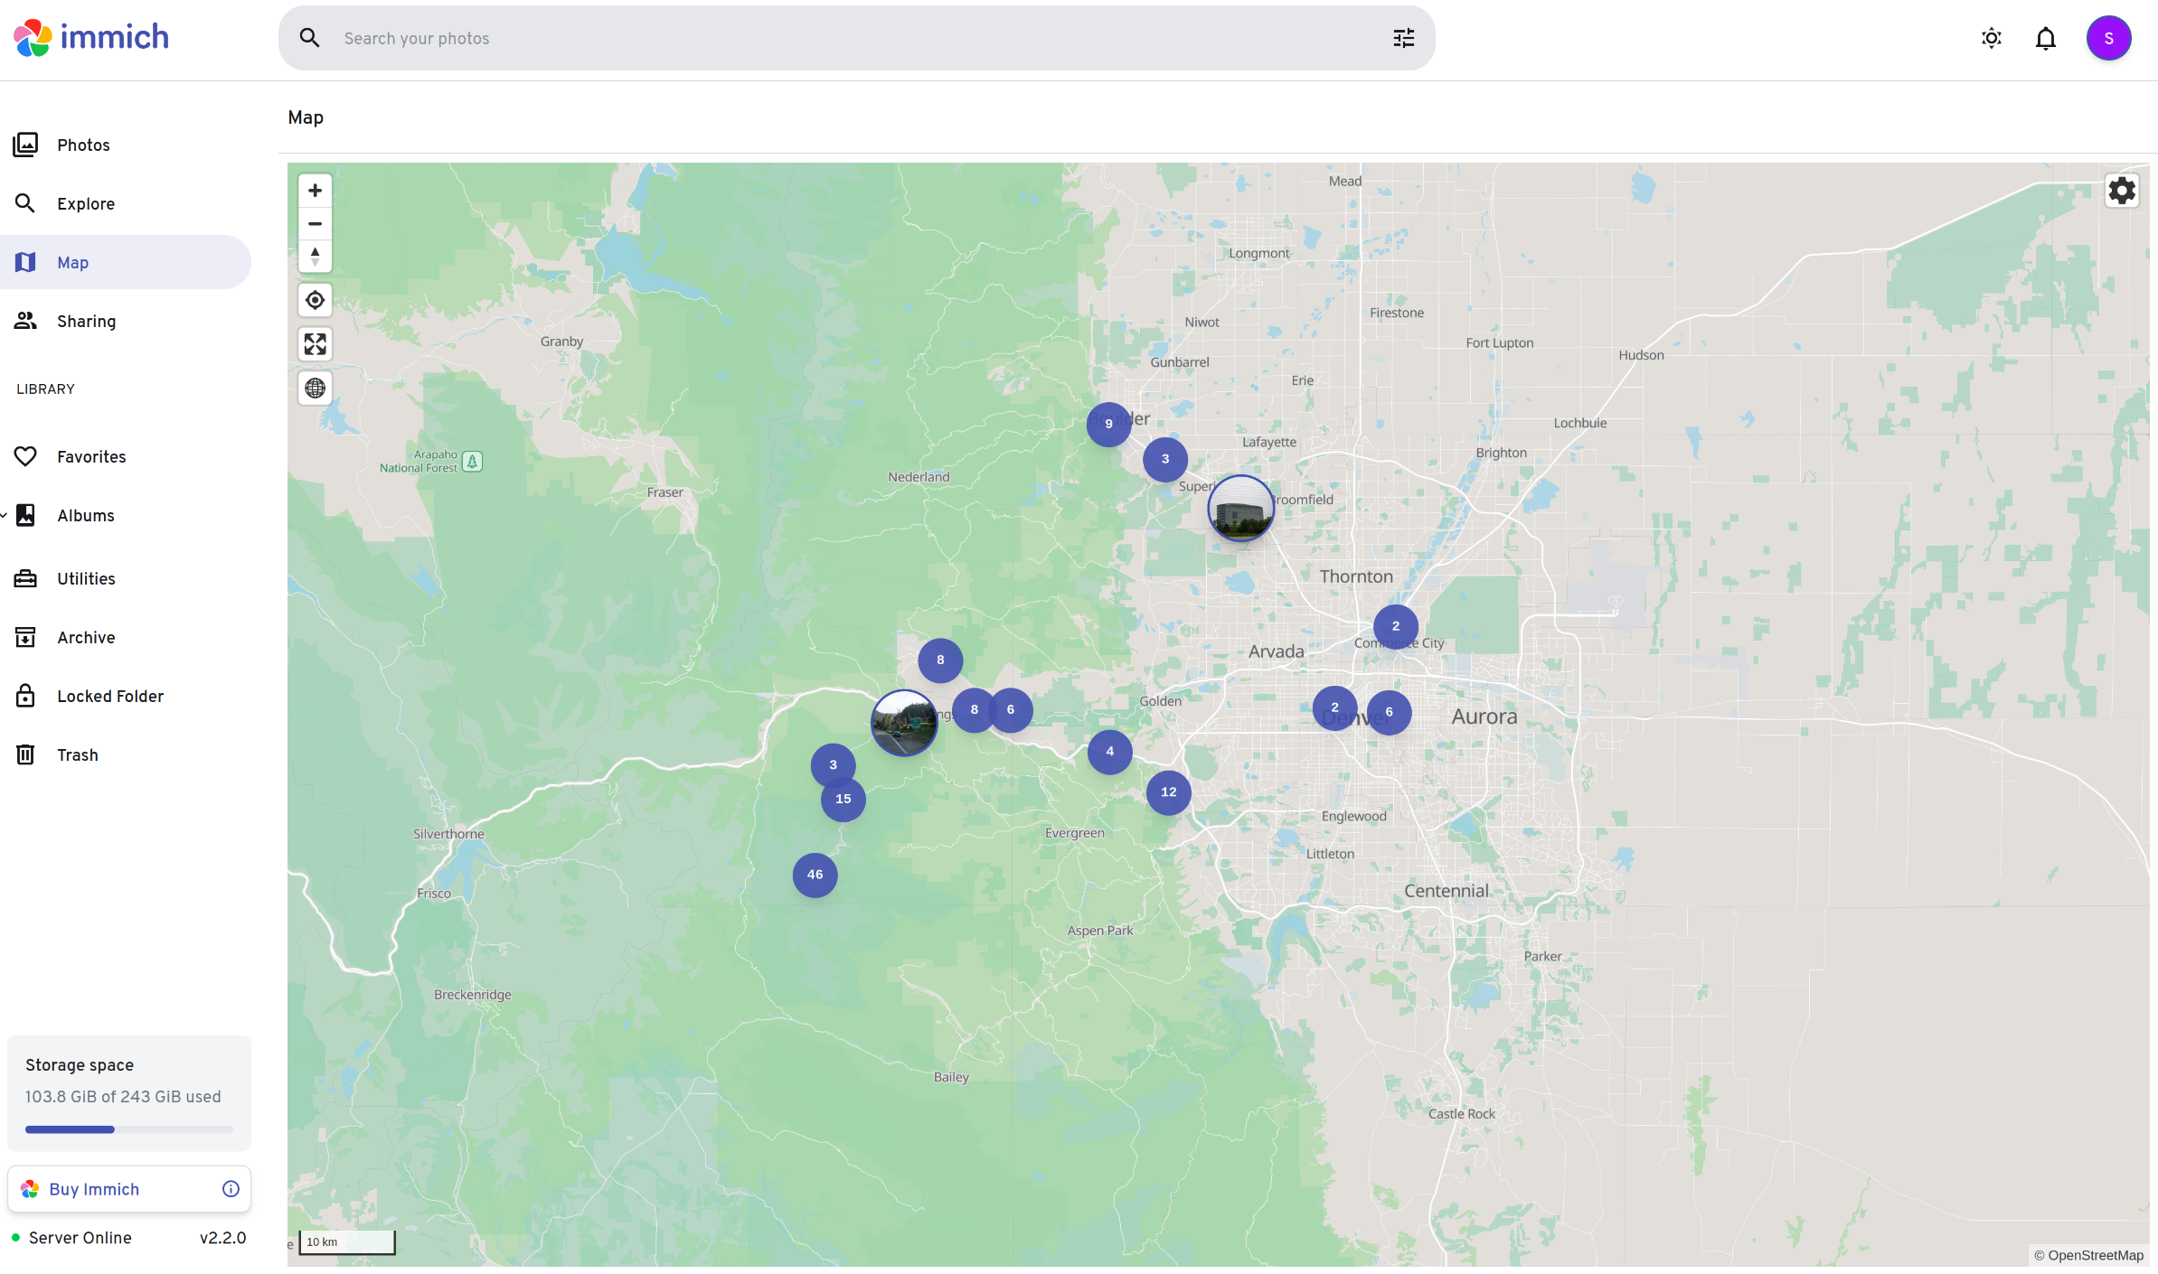
Task: Find my current location on map
Action: click(x=315, y=300)
